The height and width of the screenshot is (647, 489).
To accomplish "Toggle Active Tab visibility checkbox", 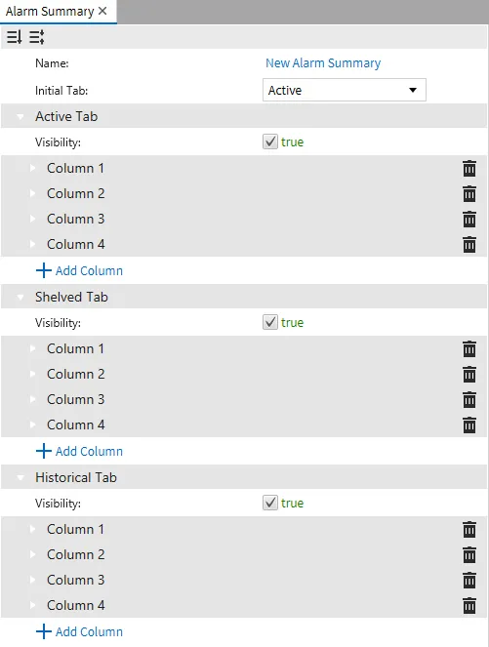I will coord(270,142).
